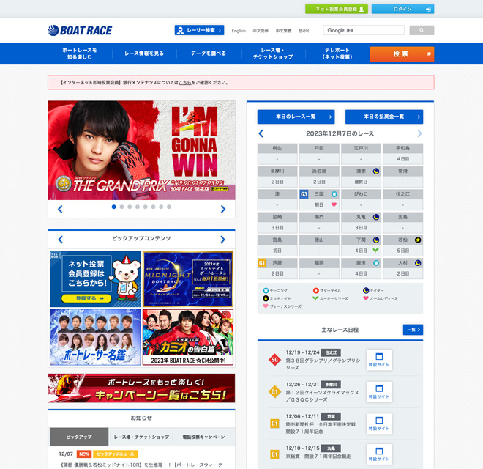Select the last carousel indicator dot
483x469 pixels.
pos(169,207)
